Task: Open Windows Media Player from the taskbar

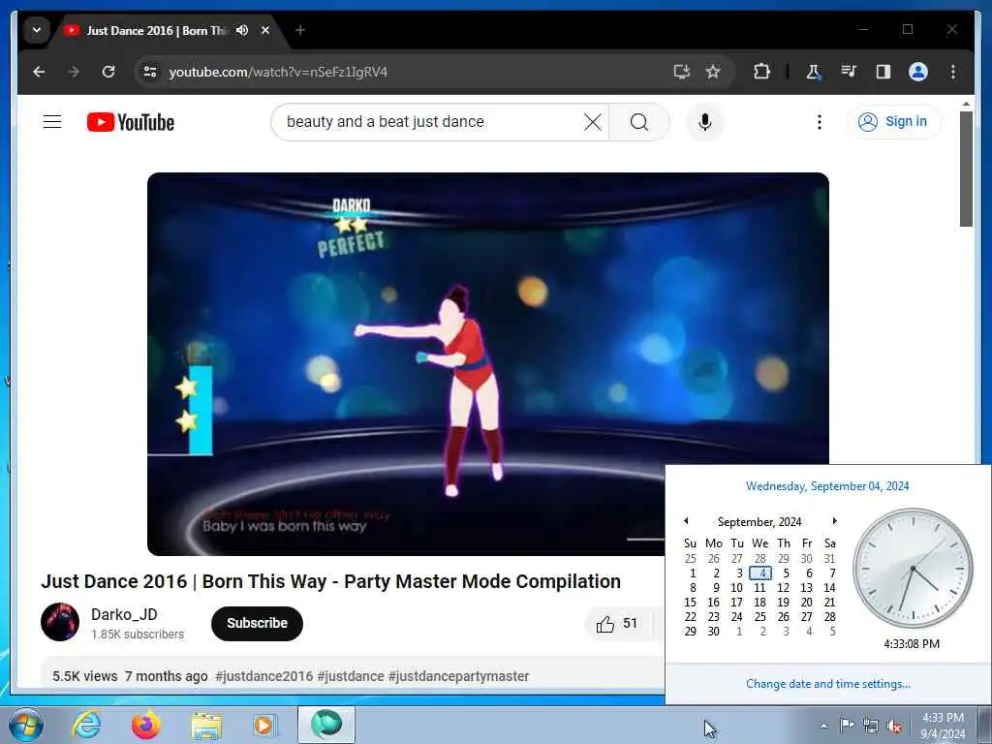Action: click(264, 725)
